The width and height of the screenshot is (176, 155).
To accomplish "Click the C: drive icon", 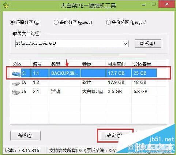I will tap(16, 74).
